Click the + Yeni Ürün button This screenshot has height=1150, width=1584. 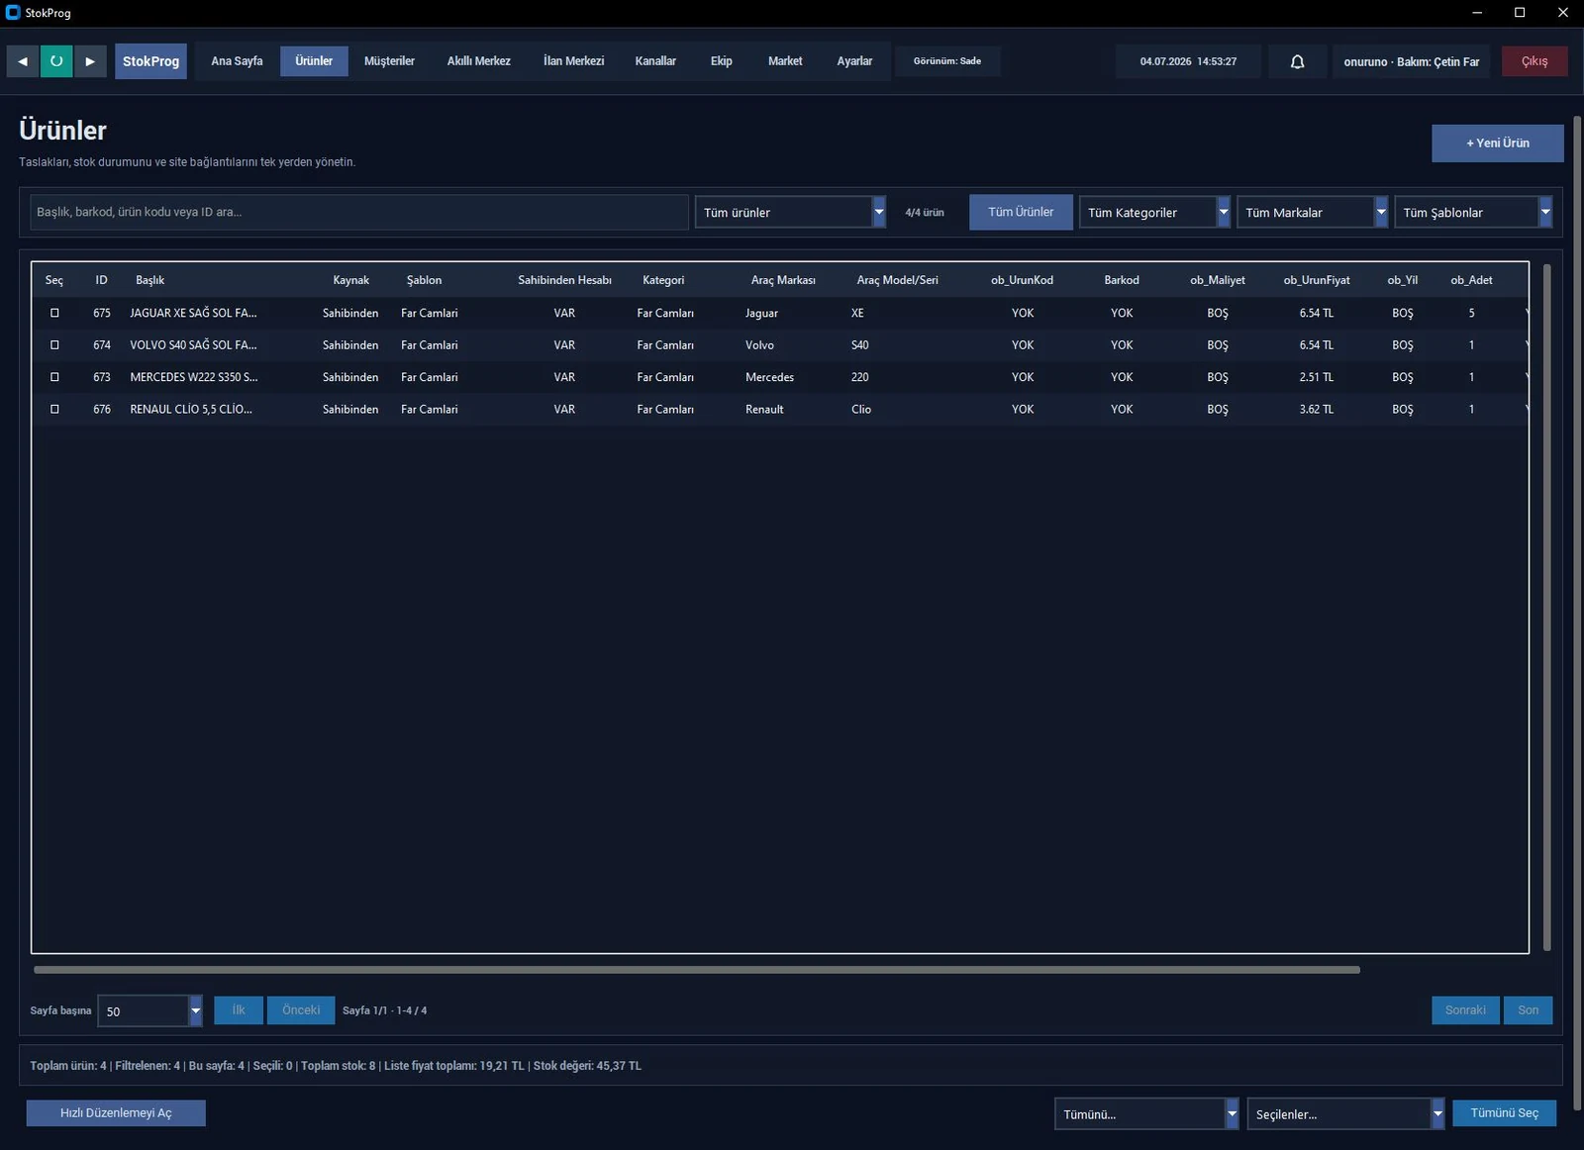[1497, 143]
